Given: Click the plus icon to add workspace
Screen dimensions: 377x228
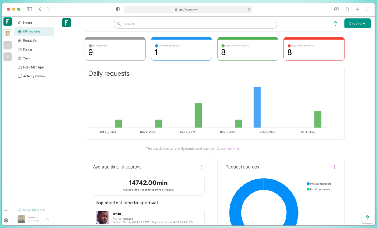Looking at the screenshot, I should point(6,211).
